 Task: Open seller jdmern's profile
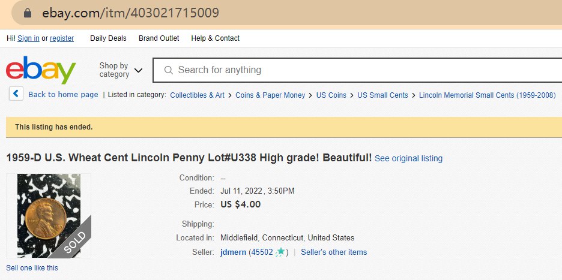coord(233,252)
